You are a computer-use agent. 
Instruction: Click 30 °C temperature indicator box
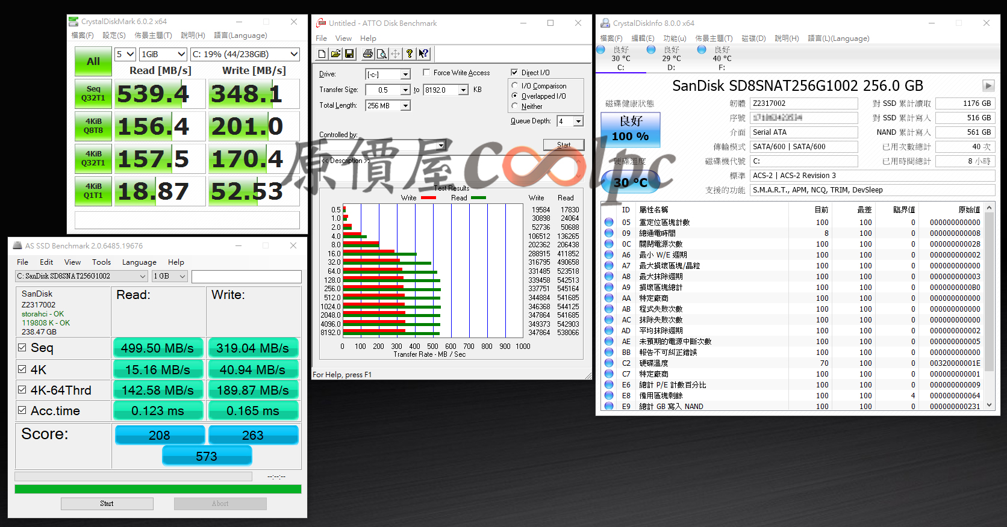coord(631,182)
